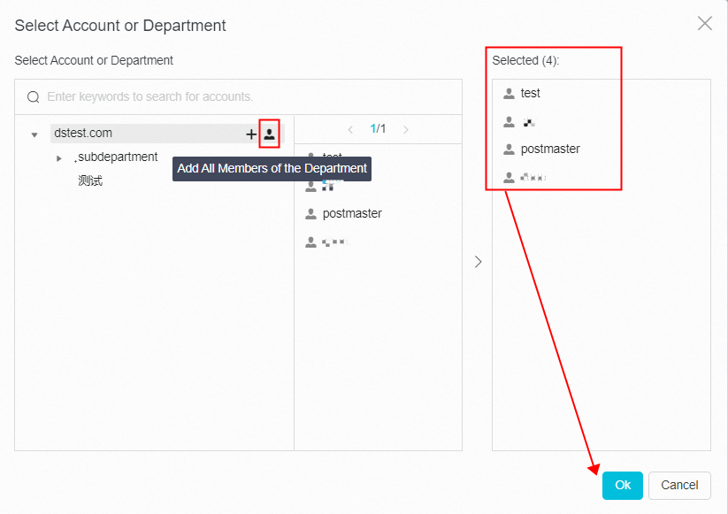
Task: Collapse the dstest.com tree node
Action: click(x=34, y=134)
